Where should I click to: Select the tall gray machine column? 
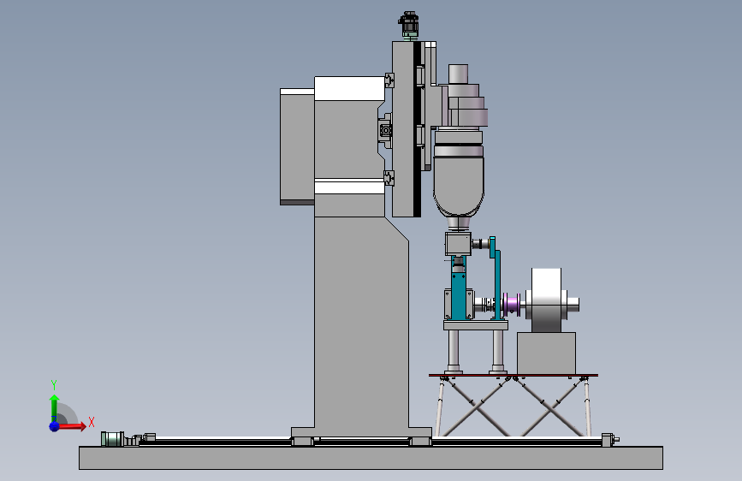(x=359, y=322)
